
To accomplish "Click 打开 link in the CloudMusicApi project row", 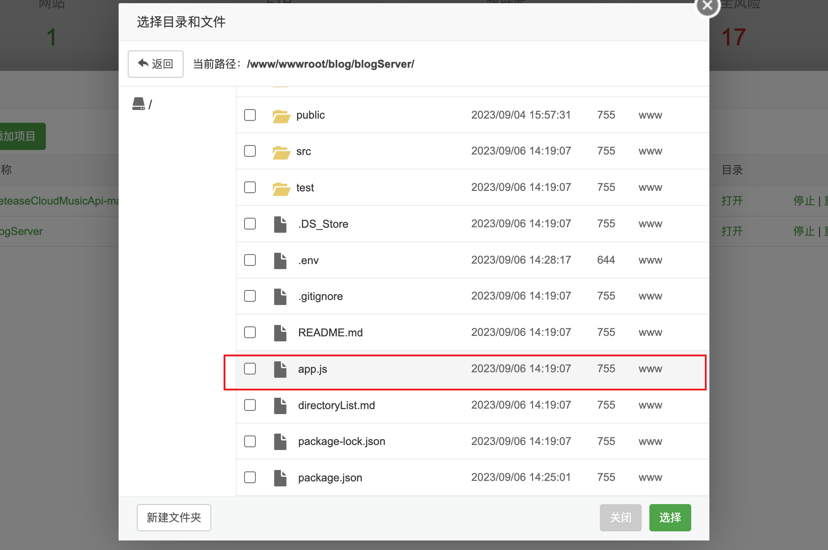I will pos(732,201).
